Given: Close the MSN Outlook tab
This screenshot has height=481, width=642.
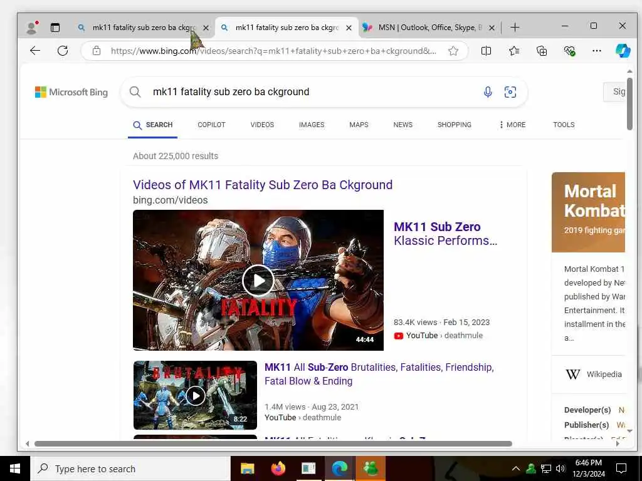Looking at the screenshot, I should tap(492, 28).
